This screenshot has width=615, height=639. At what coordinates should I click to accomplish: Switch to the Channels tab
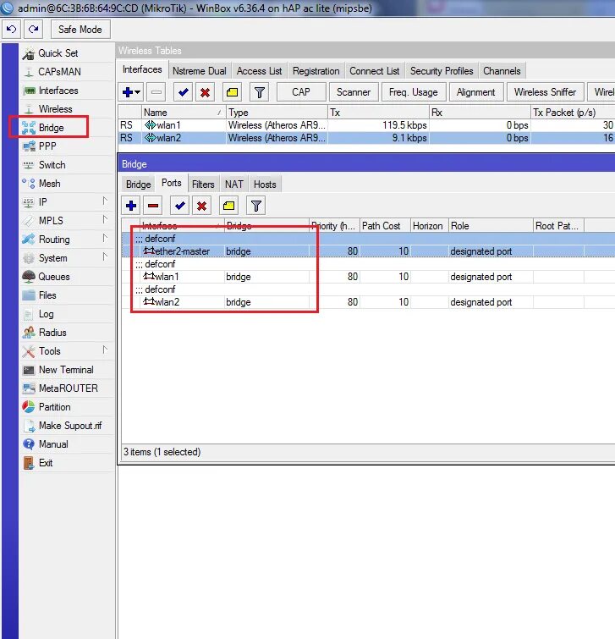(x=502, y=71)
